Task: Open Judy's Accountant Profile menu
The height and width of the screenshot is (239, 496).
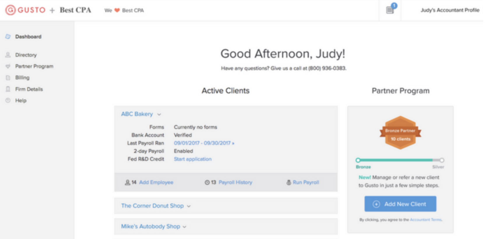Action: tap(450, 10)
